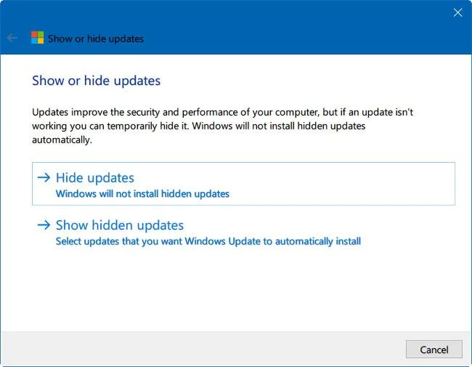Click the large 'Show or hide updates' heading

tap(97, 81)
